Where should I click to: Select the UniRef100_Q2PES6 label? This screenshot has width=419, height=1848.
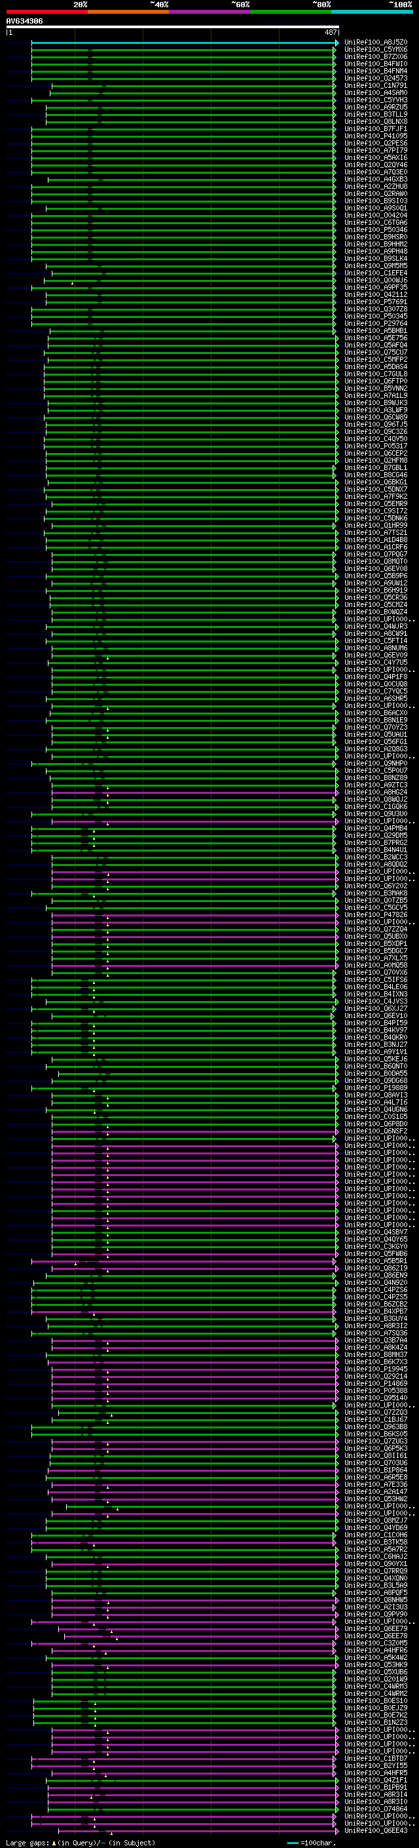click(376, 144)
